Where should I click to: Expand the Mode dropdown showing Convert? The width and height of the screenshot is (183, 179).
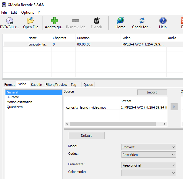148,147
